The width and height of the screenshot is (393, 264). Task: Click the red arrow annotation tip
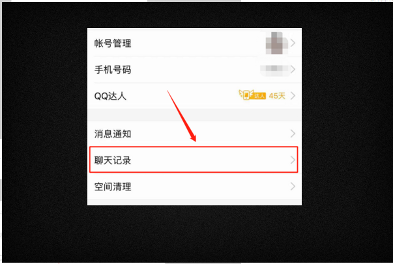pos(194,139)
